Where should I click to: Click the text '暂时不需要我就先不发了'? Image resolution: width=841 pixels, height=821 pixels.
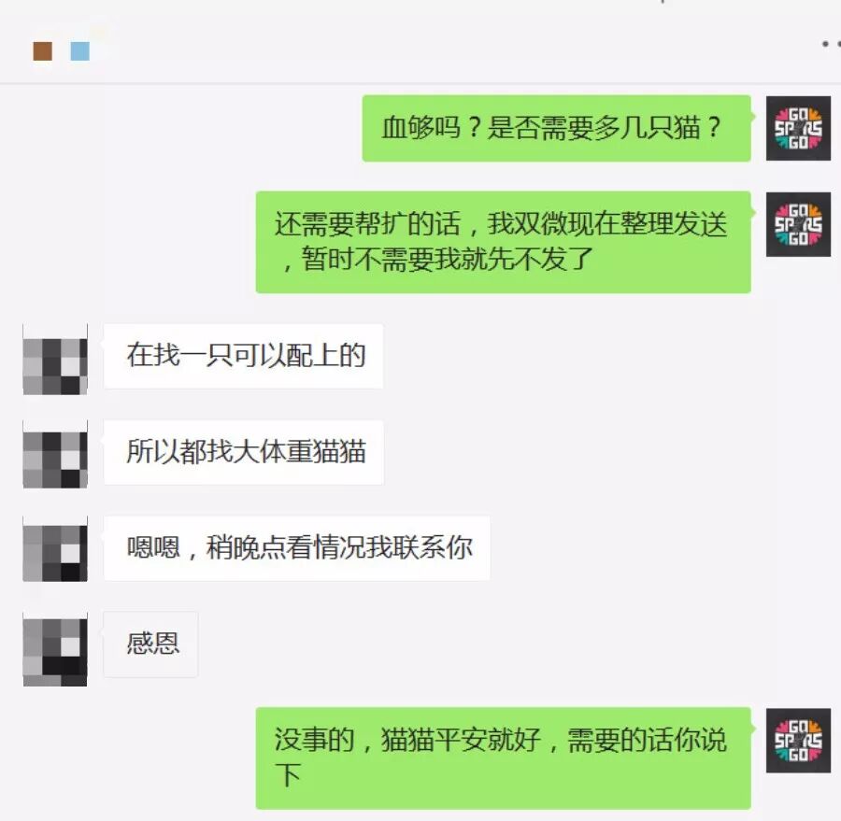point(447,260)
